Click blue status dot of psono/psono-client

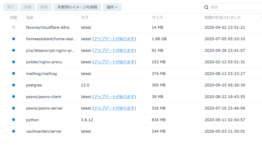[13, 96]
